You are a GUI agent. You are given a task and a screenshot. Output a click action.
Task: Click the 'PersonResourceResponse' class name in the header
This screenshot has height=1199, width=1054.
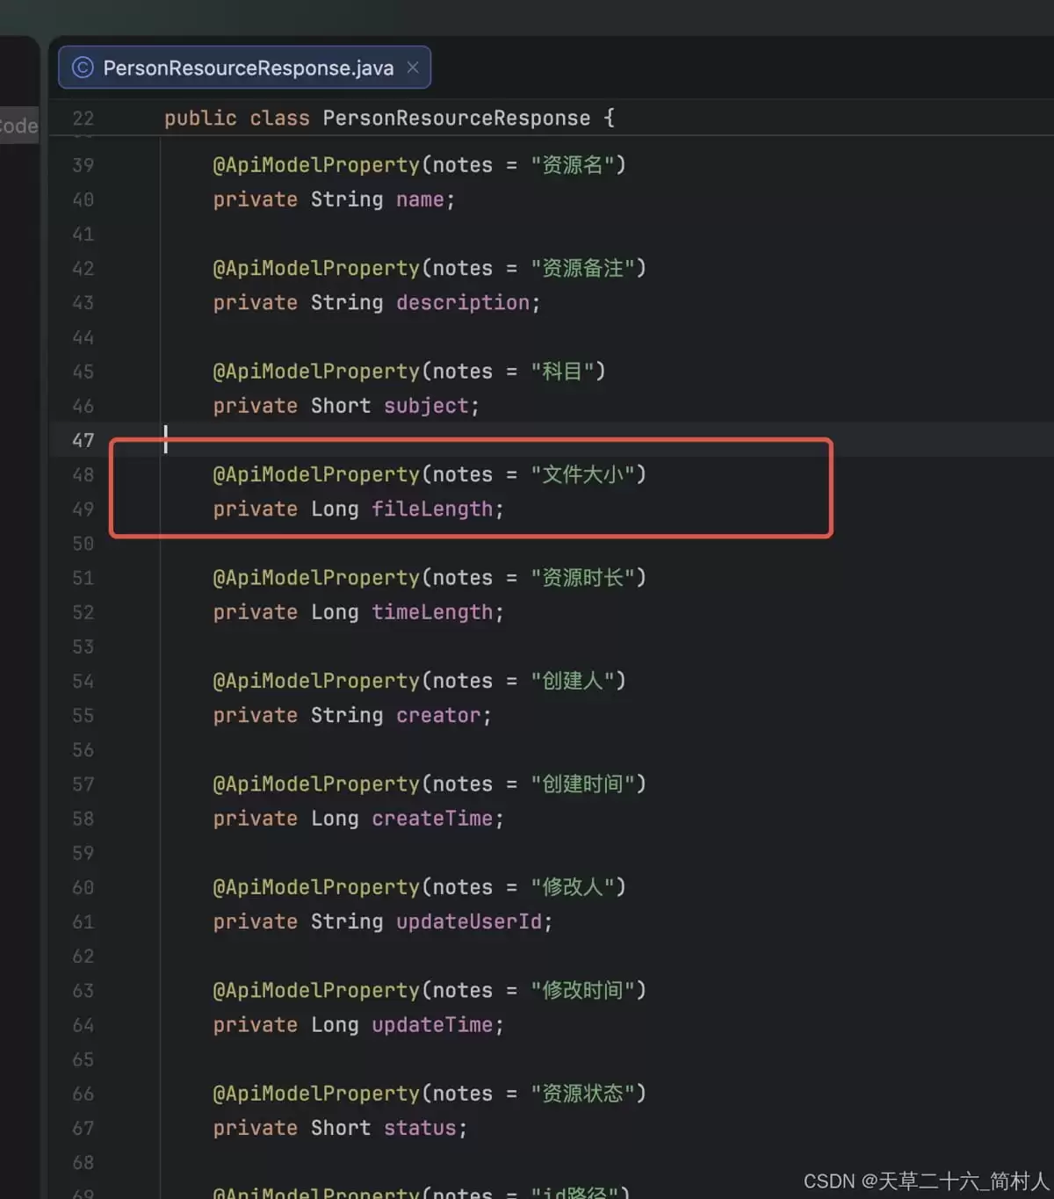pos(457,118)
